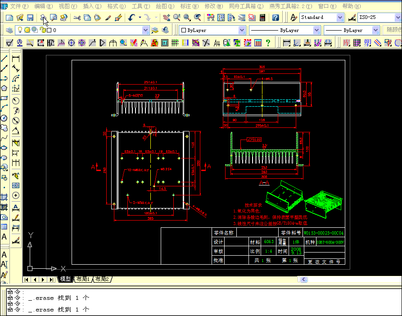The image size is (402, 316).
Task: Activate the Pan realtime hand tool
Action: click(167, 18)
